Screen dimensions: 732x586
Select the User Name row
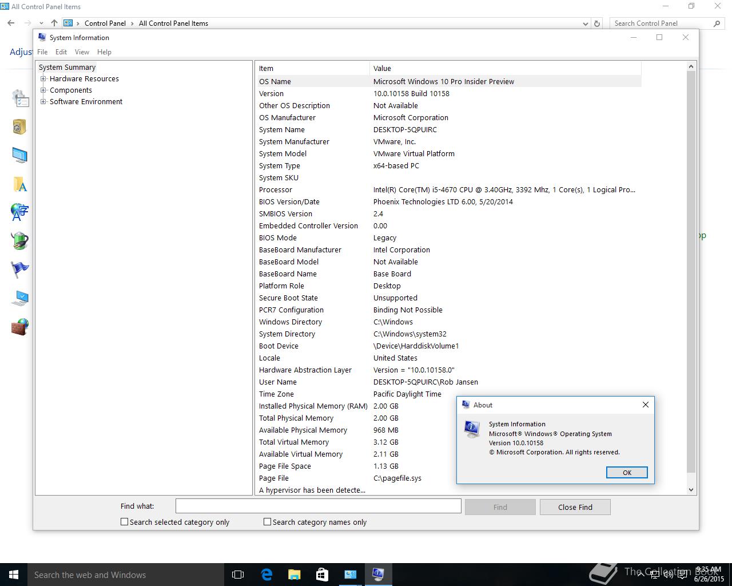pos(448,382)
